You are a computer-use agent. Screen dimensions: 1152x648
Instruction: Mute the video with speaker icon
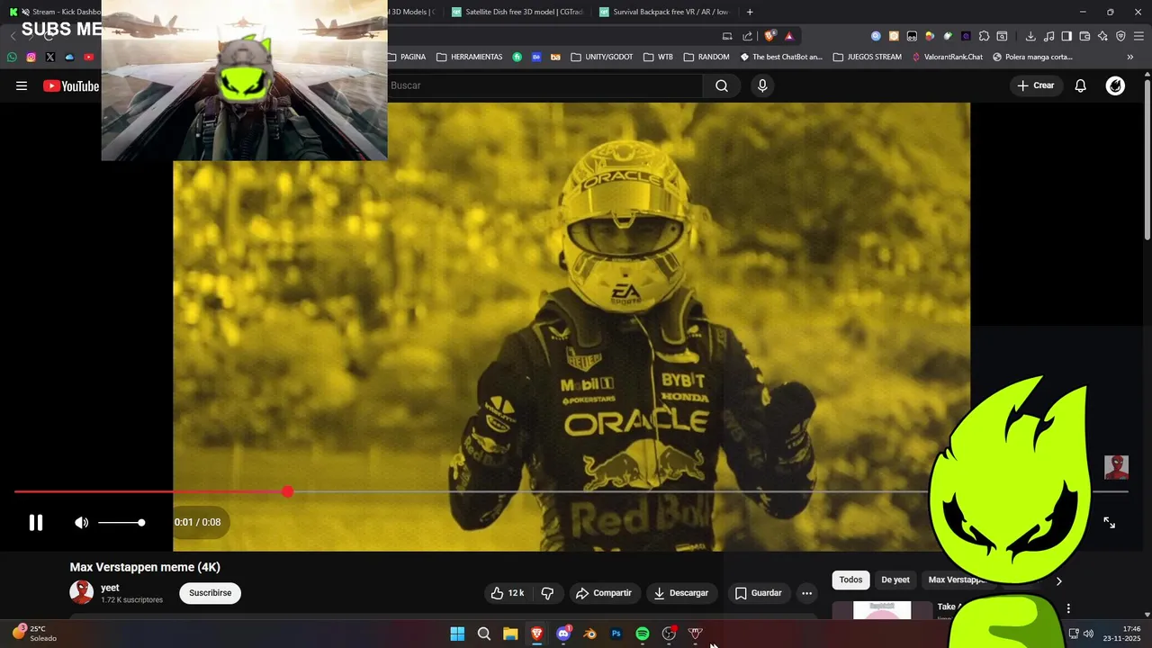click(81, 522)
